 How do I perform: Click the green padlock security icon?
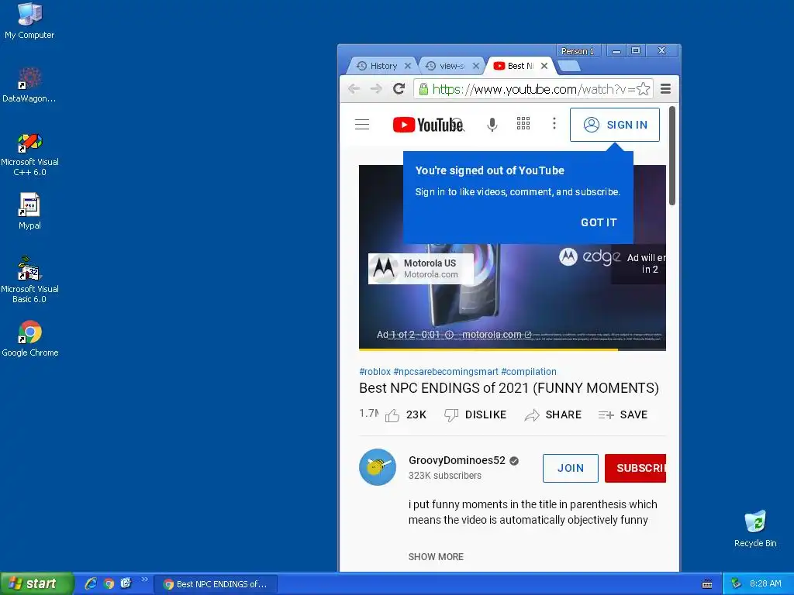click(423, 89)
